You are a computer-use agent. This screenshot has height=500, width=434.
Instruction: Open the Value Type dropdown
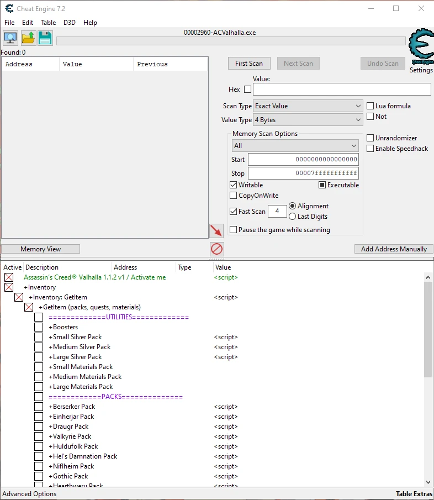(308, 120)
